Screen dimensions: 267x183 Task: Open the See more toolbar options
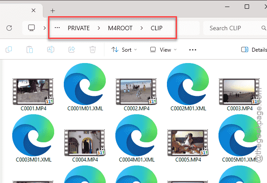click(x=193, y=50)
